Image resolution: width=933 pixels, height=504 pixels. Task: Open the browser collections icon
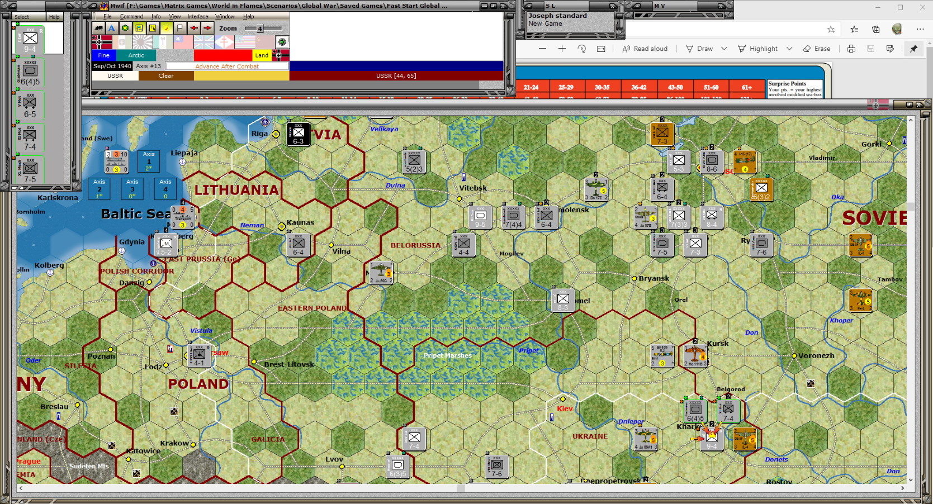[875, 29]
